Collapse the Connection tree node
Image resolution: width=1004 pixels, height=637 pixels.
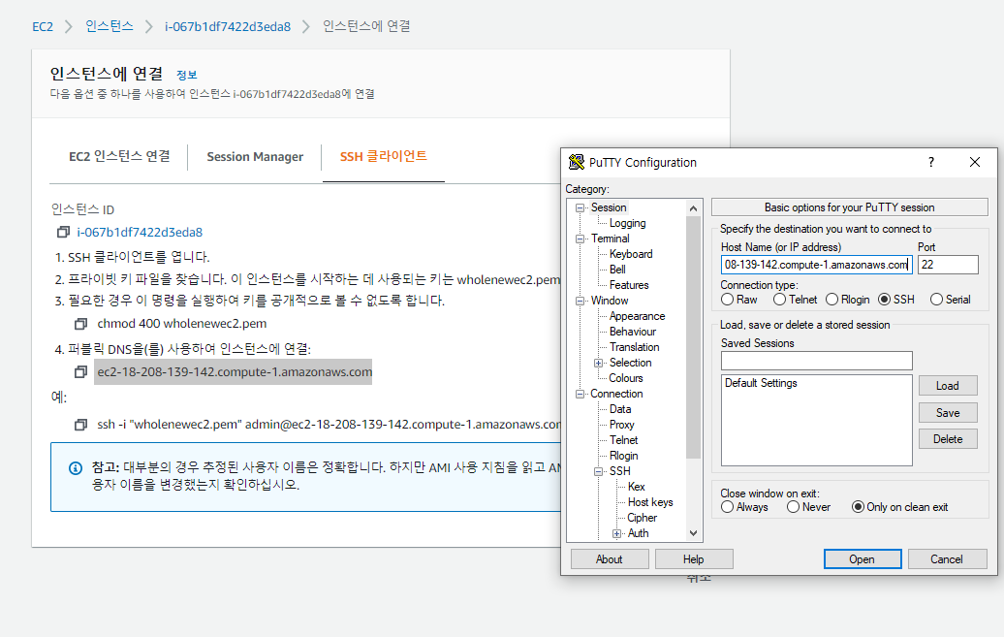(x=580, y=394)
